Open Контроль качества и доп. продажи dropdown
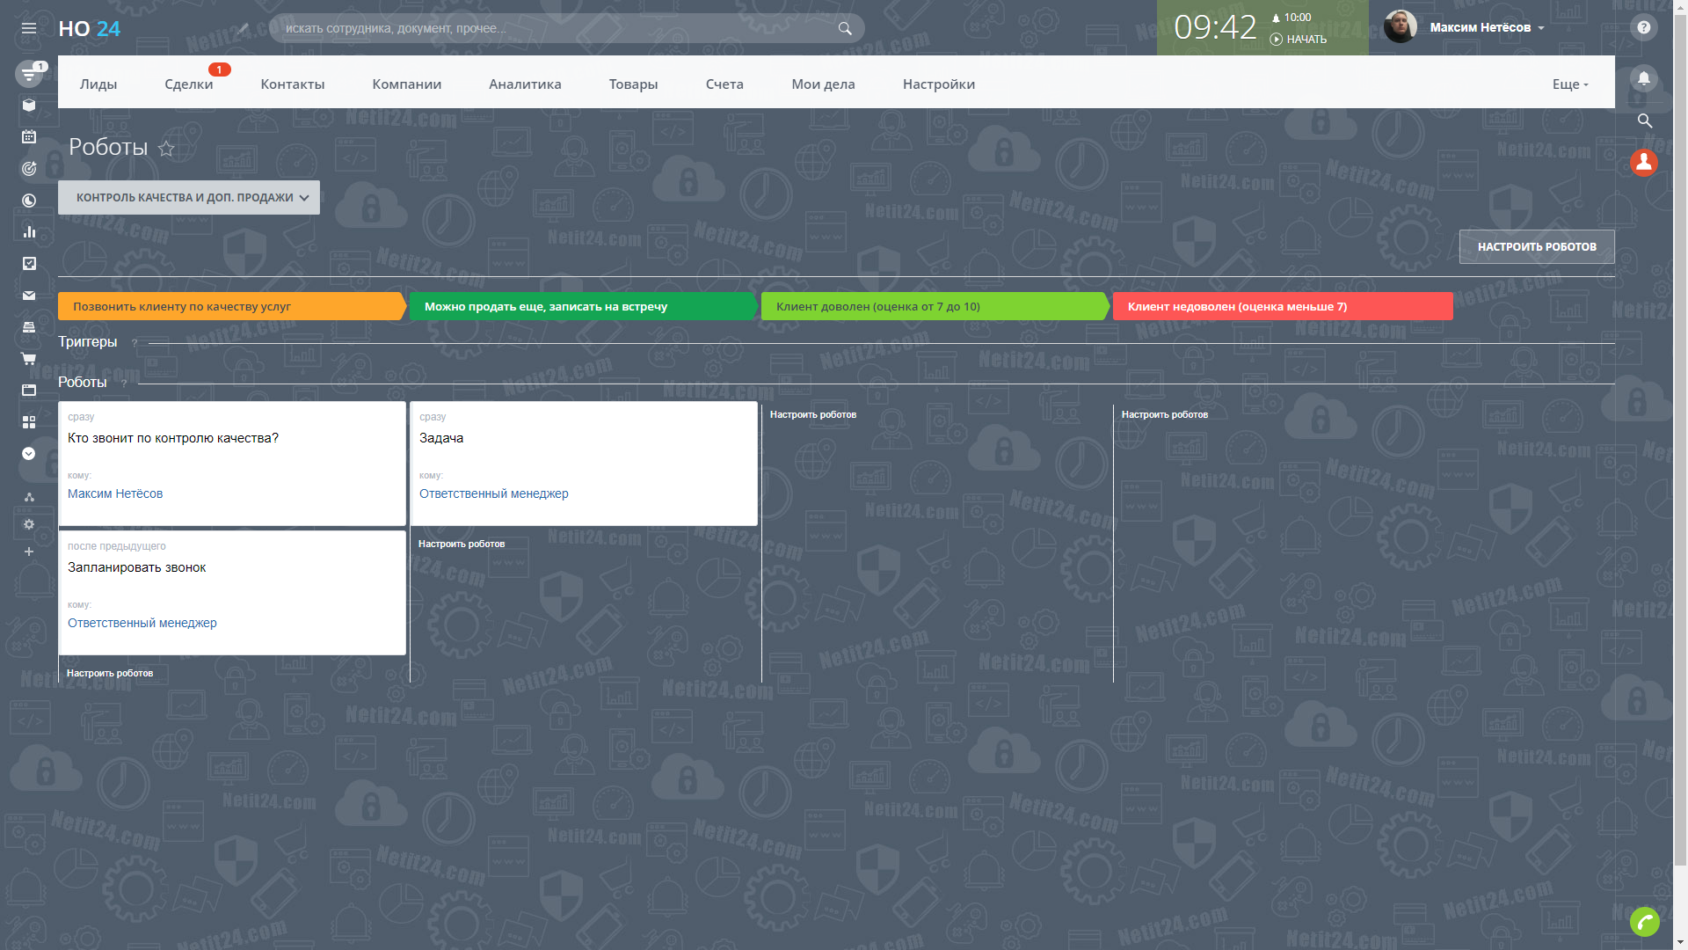This screenshot has height=950, width=1688. (x=189, y=198)
